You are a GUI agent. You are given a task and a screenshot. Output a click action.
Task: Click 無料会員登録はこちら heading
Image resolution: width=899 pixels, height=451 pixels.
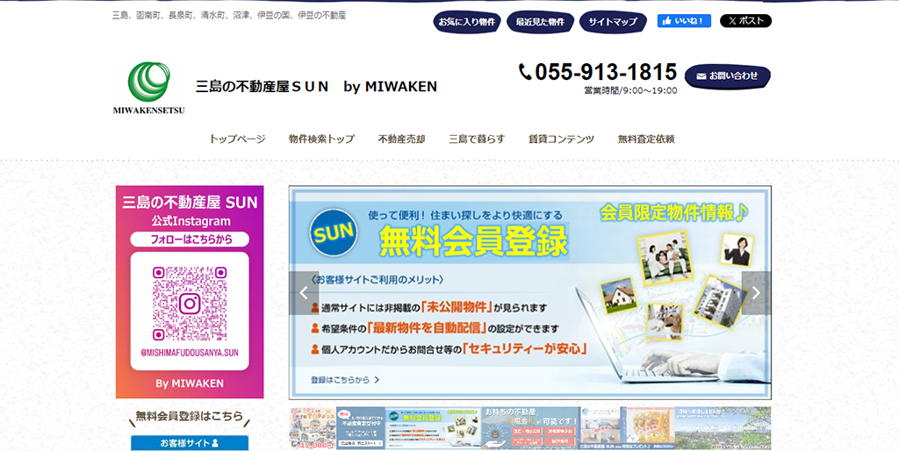[190, 417]
